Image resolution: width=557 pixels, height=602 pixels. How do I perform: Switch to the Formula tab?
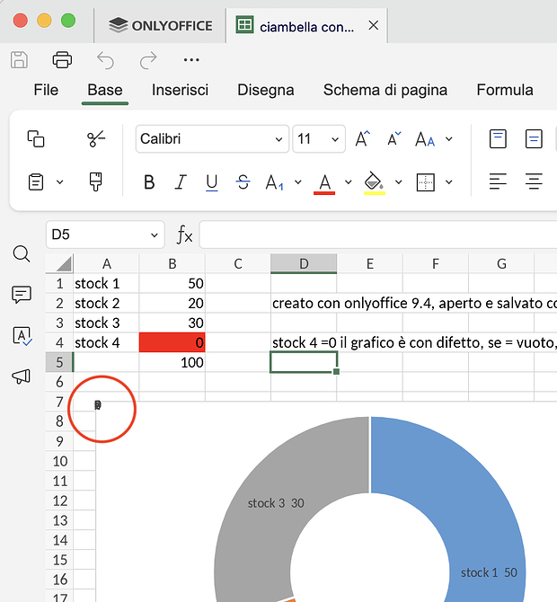click(505, 90)
